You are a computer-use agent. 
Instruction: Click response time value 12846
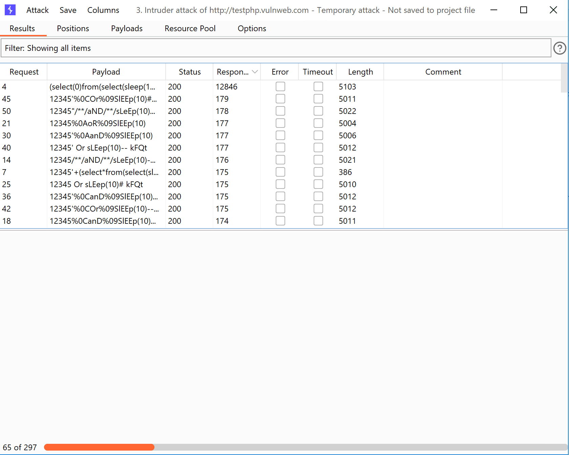click(227, 87)
